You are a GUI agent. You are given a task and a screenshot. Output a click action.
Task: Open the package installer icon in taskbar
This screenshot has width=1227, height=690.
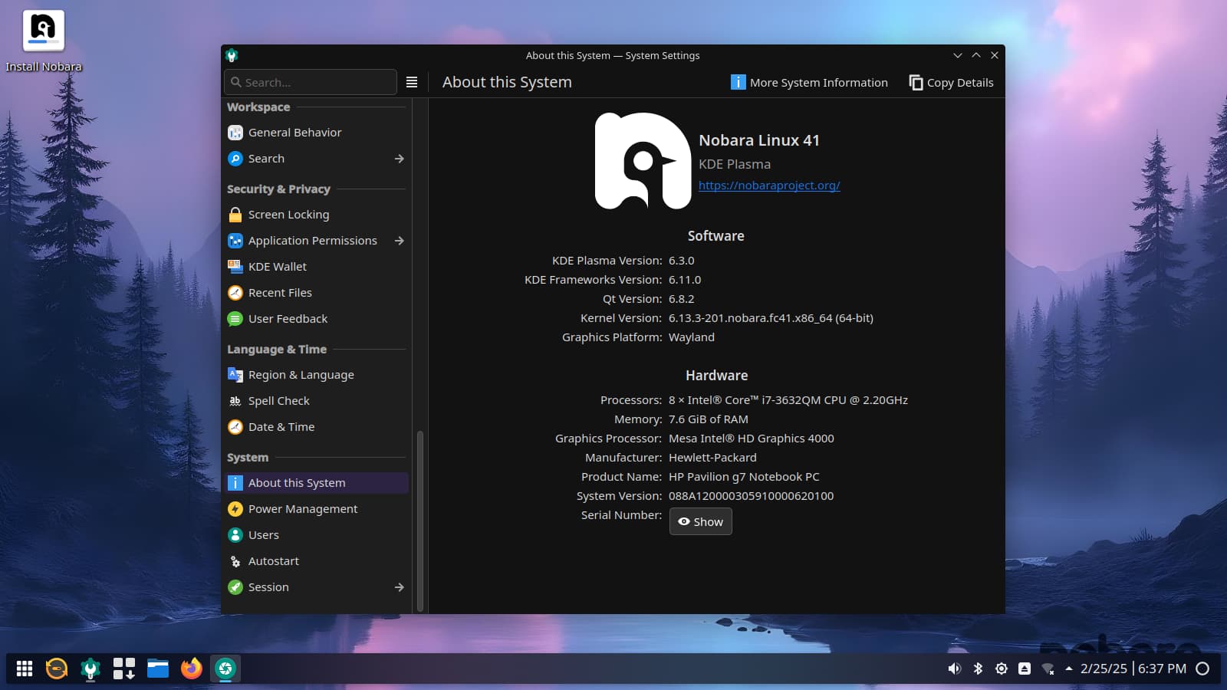[x=124, y=669]
